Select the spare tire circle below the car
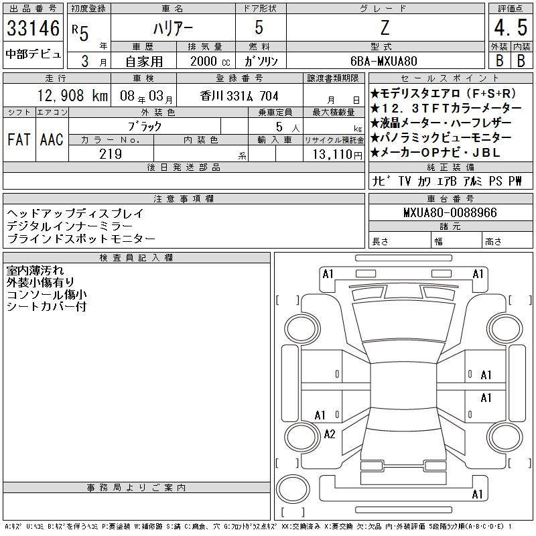This screenshot has height=536, width=536. [x=293, y=488]
